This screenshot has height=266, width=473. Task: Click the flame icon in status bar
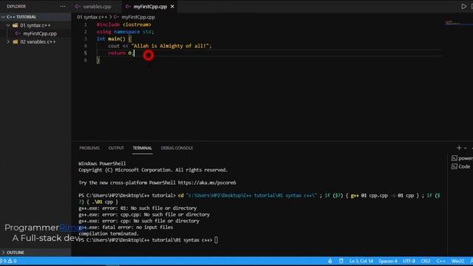[x=330, y=261]
